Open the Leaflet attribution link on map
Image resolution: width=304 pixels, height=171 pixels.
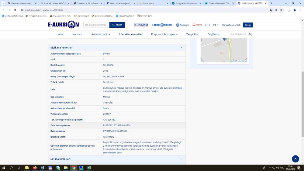(x=232, y=61)
